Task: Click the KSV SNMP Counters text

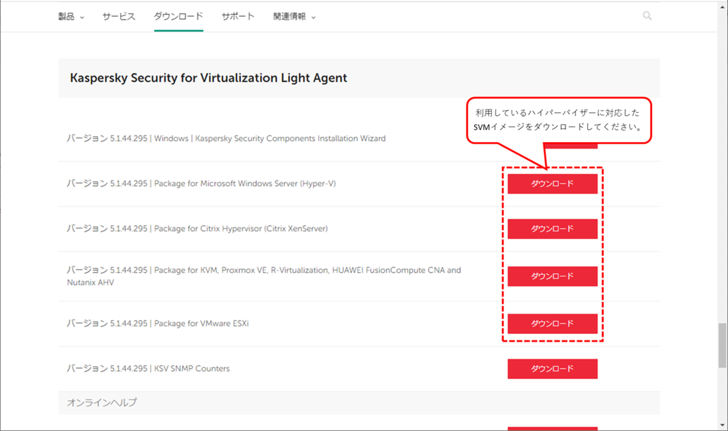Action: (149, 368)
